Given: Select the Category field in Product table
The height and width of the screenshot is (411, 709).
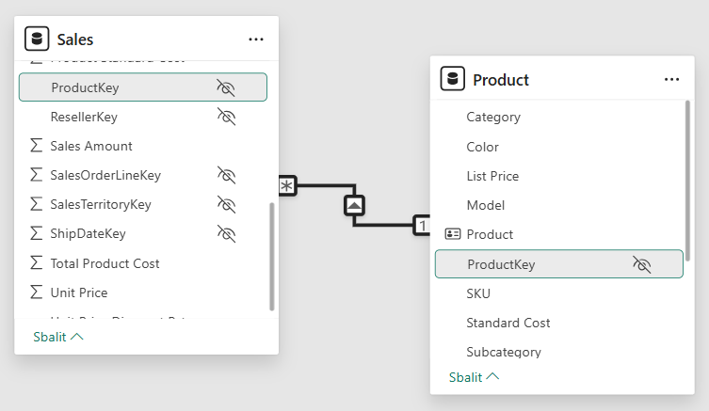Looking at the screenshot, I should [493, 117].
